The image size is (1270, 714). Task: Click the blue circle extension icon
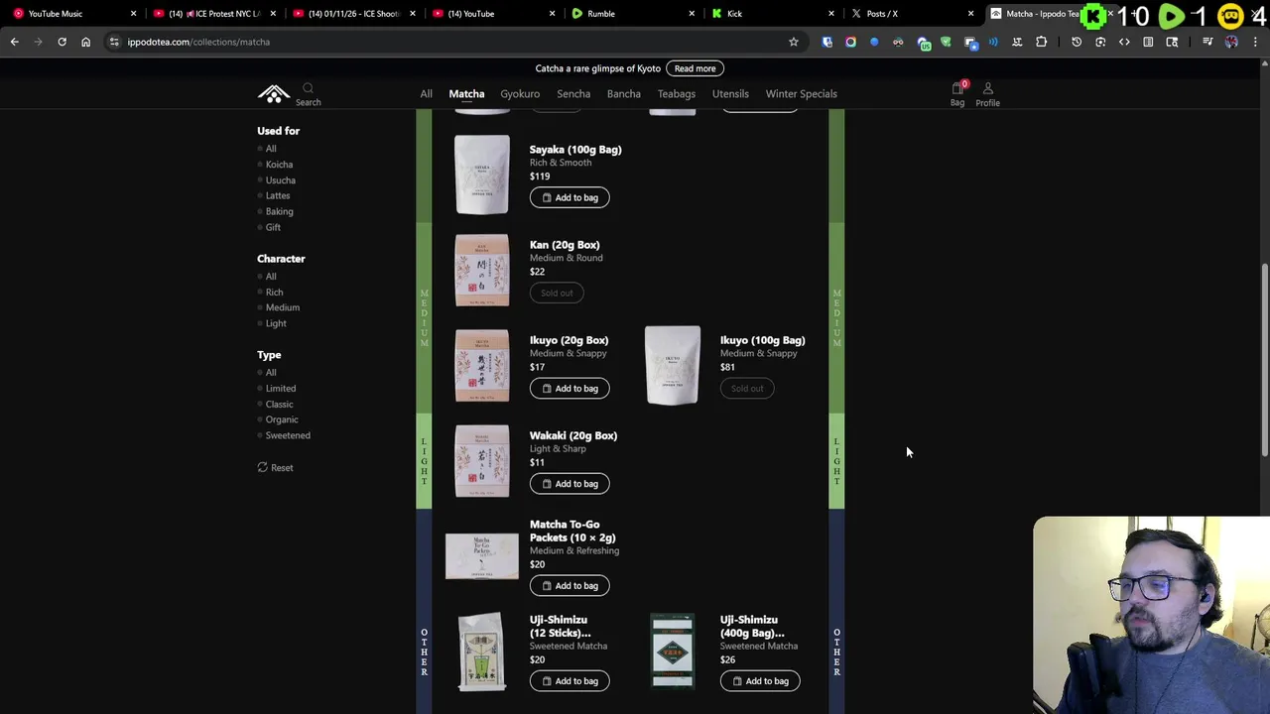pos(874,42)
